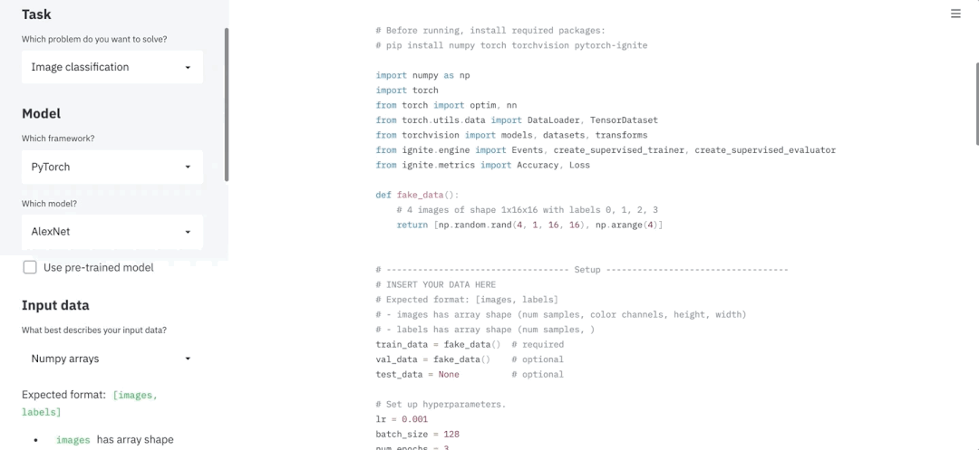The width and height of the screenshot is (979, 450).
Task: Open the 'Which problem do you want to solve?' selector
Action: point(112,67)
